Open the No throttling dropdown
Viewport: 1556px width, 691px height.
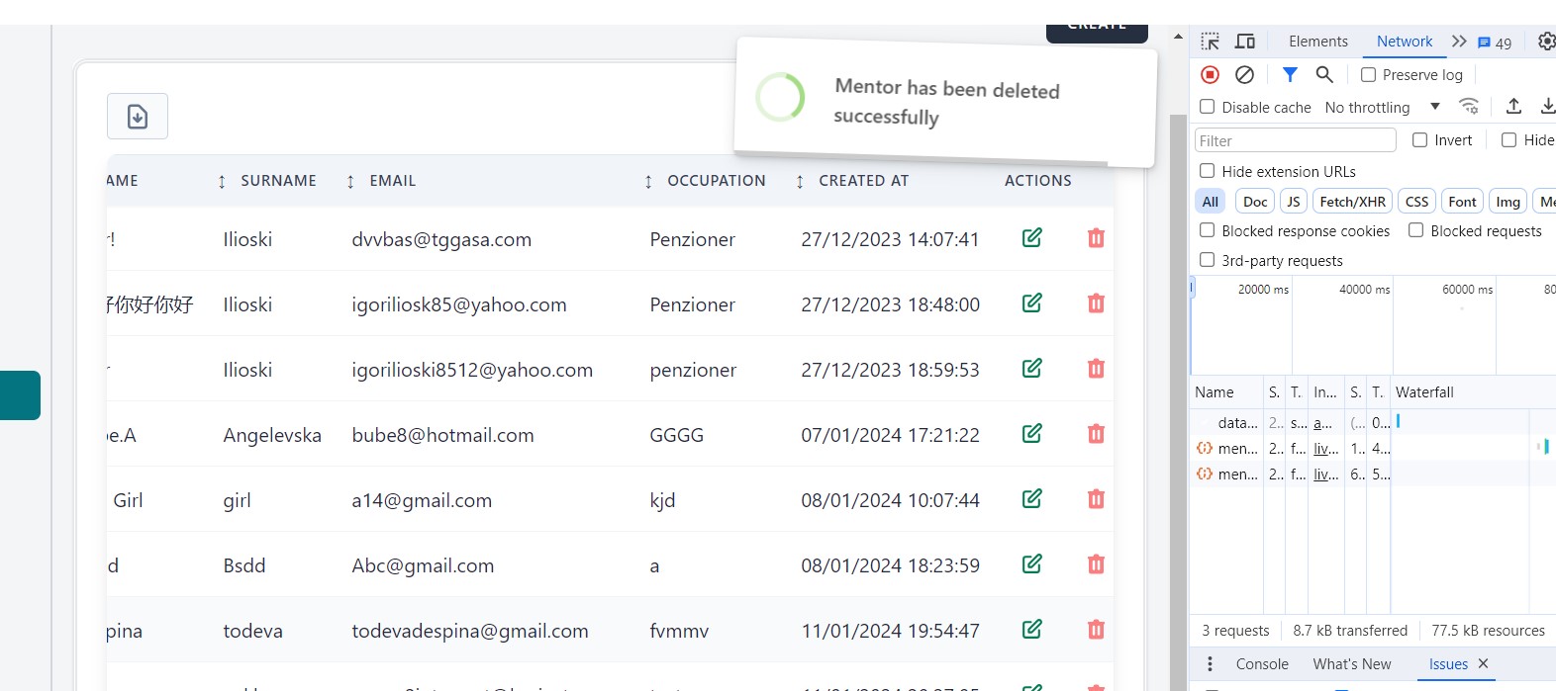coord(1382,107)
